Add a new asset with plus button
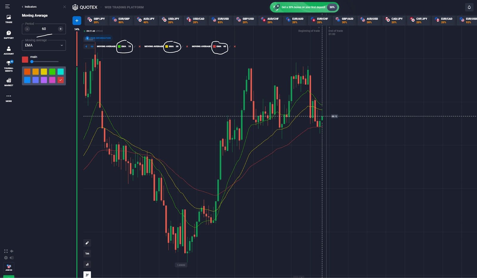This screenshot has width=477, height=278. pos(77,20)
